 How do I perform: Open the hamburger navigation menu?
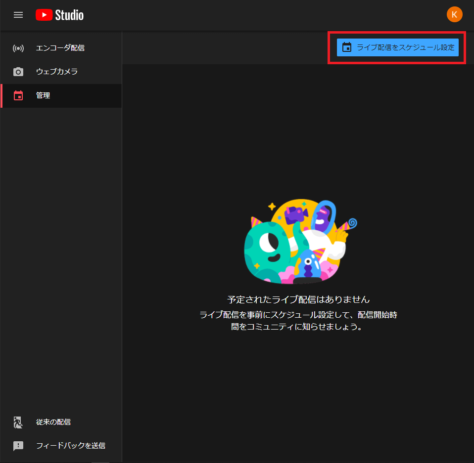[18, 15]
